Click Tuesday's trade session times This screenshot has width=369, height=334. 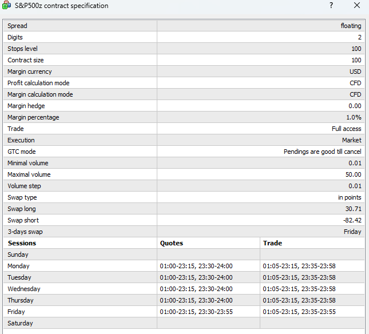point(299,277)
